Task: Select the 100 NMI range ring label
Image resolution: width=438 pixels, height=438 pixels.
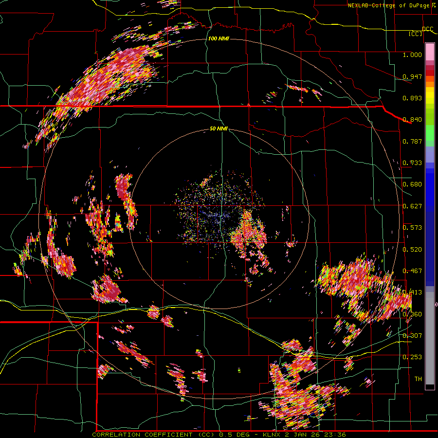Action: click(219, 38)
